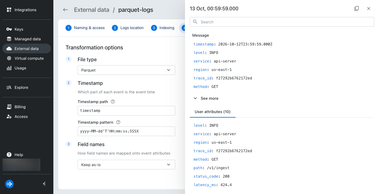
Task: View the Usage page
Action: 27,68
